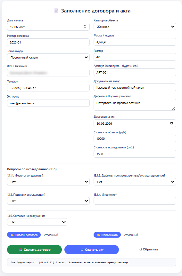Viewport: 182px width, 276px height.
Task: Open the 13.1.1 Имеются ли дефекты dropdown
Action: (48, 182)
